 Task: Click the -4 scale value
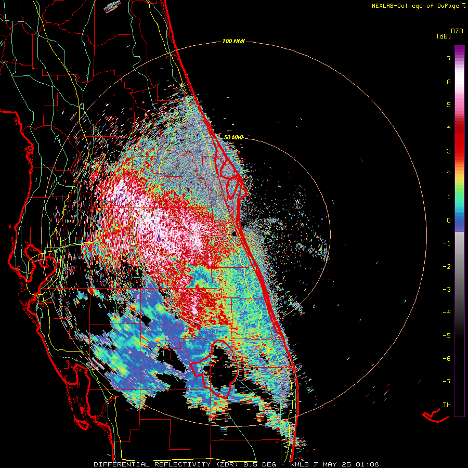pos(447,313)
